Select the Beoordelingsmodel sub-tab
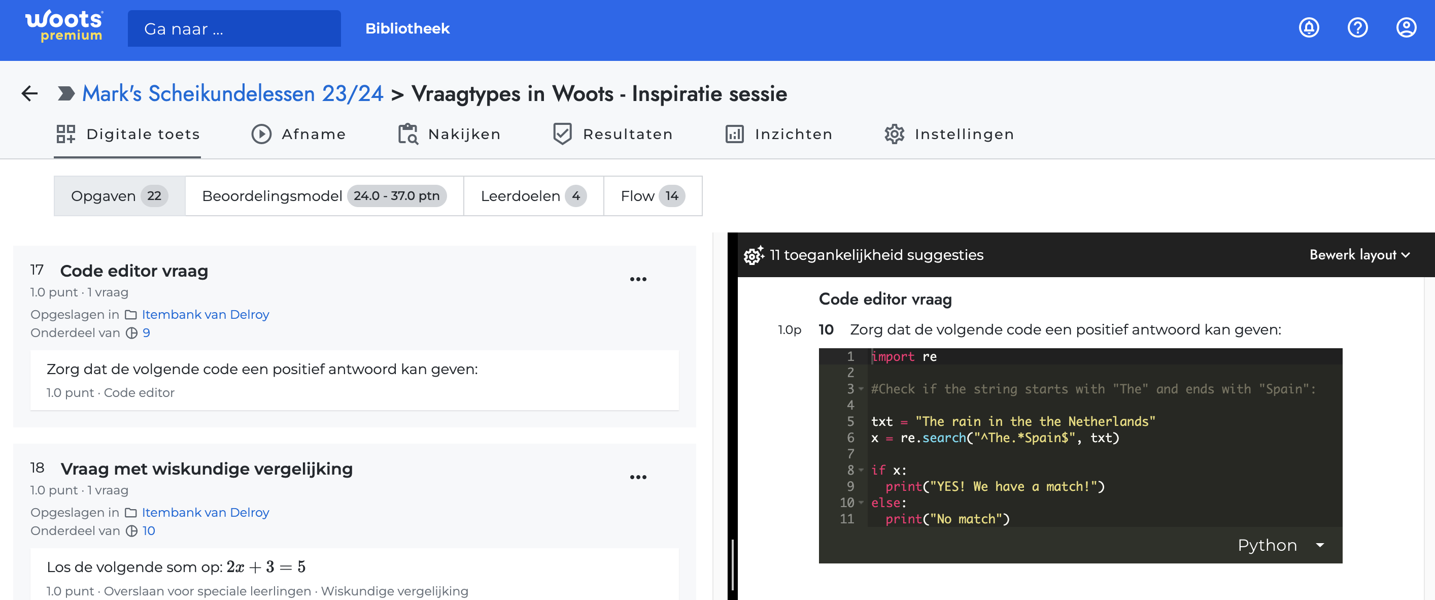1435x600 pixels. (x=324, y=196)
